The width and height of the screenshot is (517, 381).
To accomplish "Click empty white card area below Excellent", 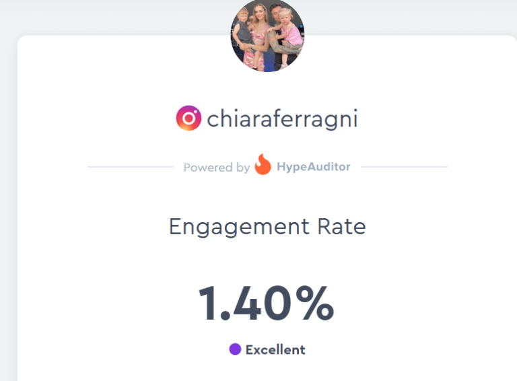I will pos(267,369).
